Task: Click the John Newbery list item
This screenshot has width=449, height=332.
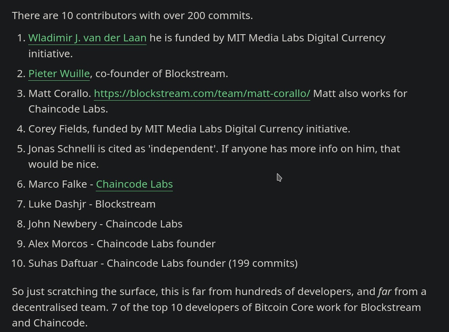Action: click(105, 224)
